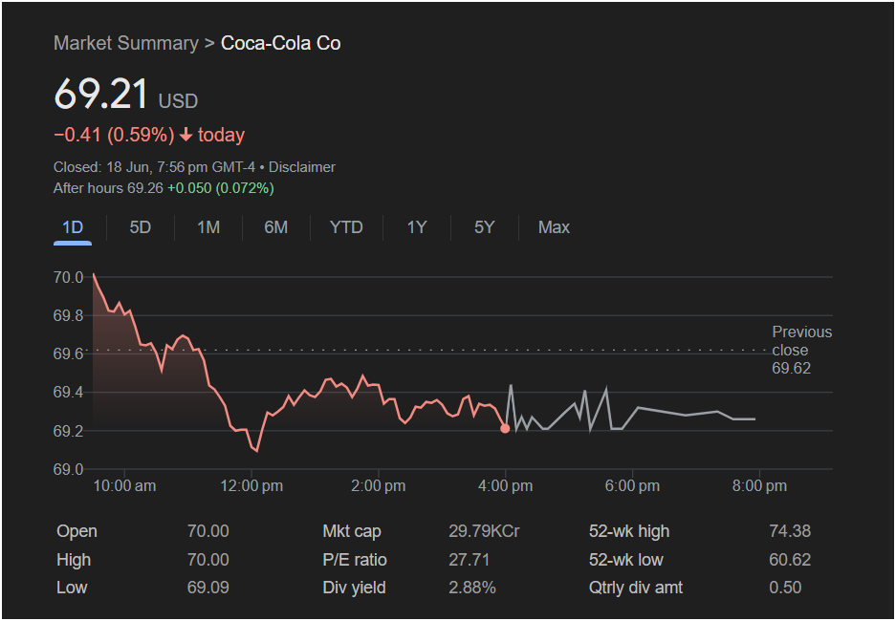Click the 52-wk low value 60.62

click(x=790, y=560)
